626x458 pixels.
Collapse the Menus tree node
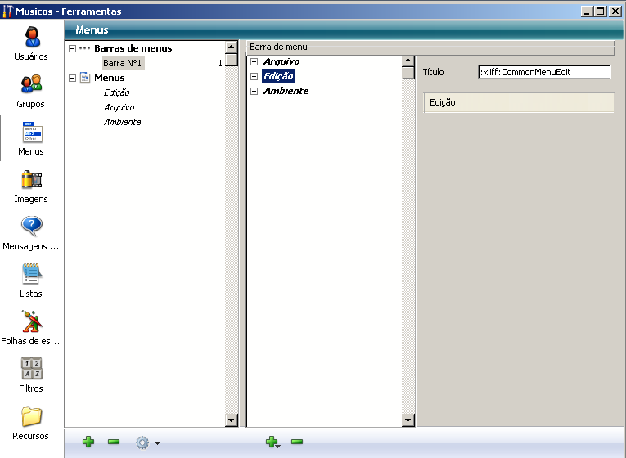pyautogui.click(x=72, y=79)
